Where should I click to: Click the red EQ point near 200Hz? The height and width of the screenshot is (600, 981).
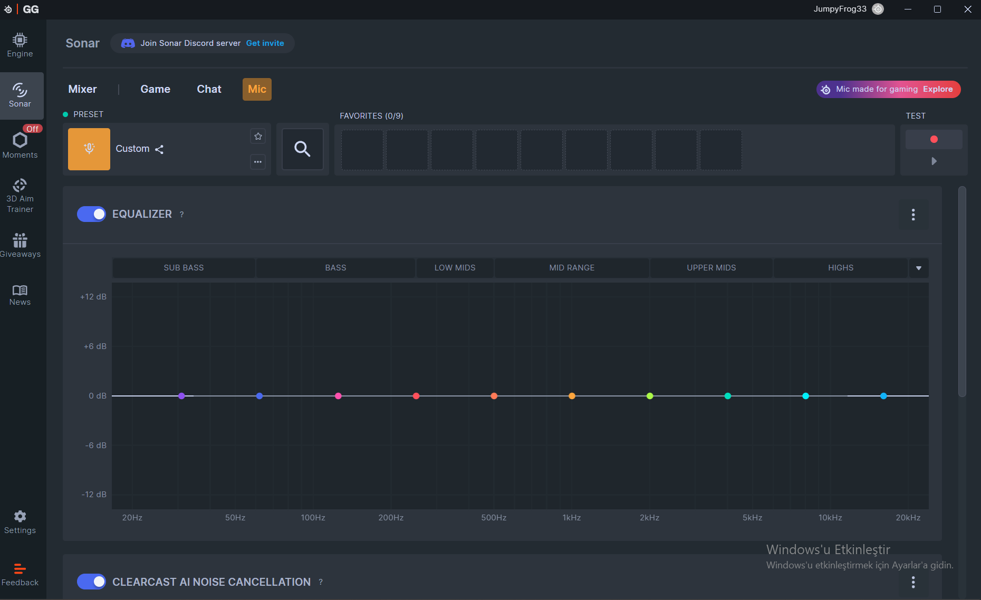[x=416, y=396]
